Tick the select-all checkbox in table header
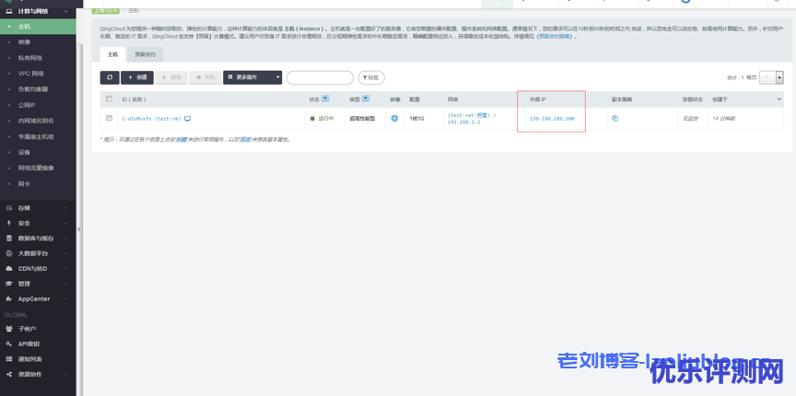Screen dimensions: 796x396 click(109, 99)
